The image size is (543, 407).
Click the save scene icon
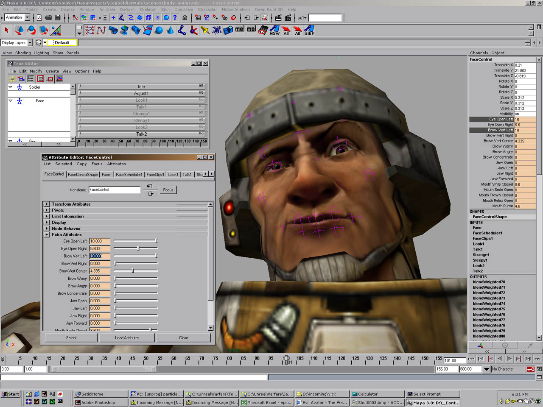pyautogui.click(x=58, y=18)
